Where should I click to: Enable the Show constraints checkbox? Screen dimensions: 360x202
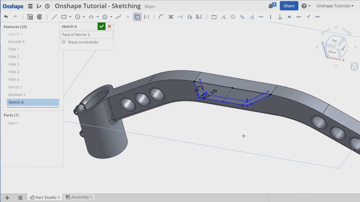tap(64, 42)
